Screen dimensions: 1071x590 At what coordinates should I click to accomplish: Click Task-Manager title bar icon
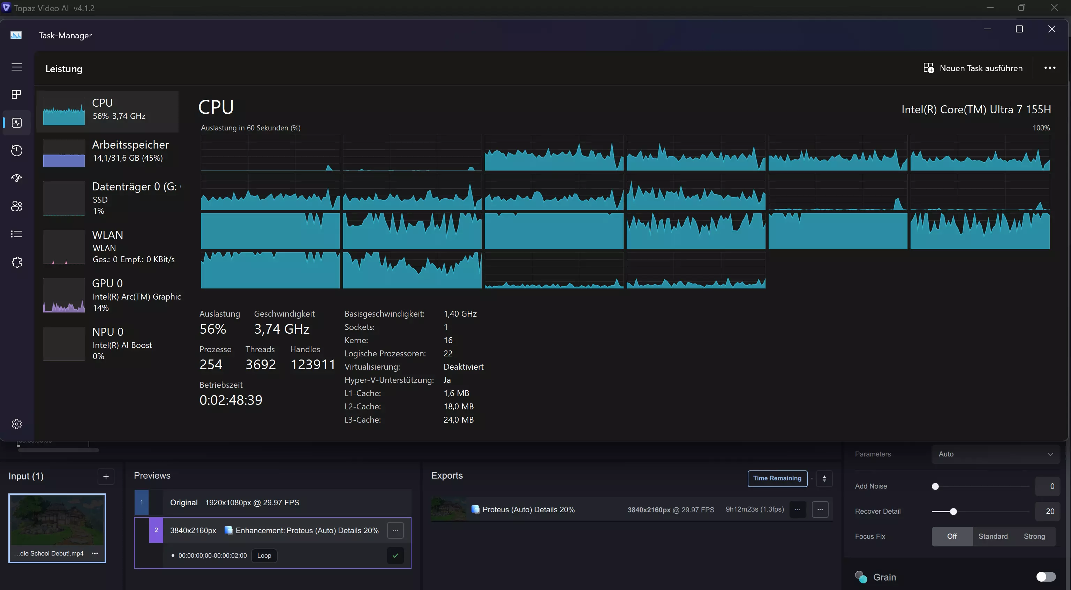point(16,35)
